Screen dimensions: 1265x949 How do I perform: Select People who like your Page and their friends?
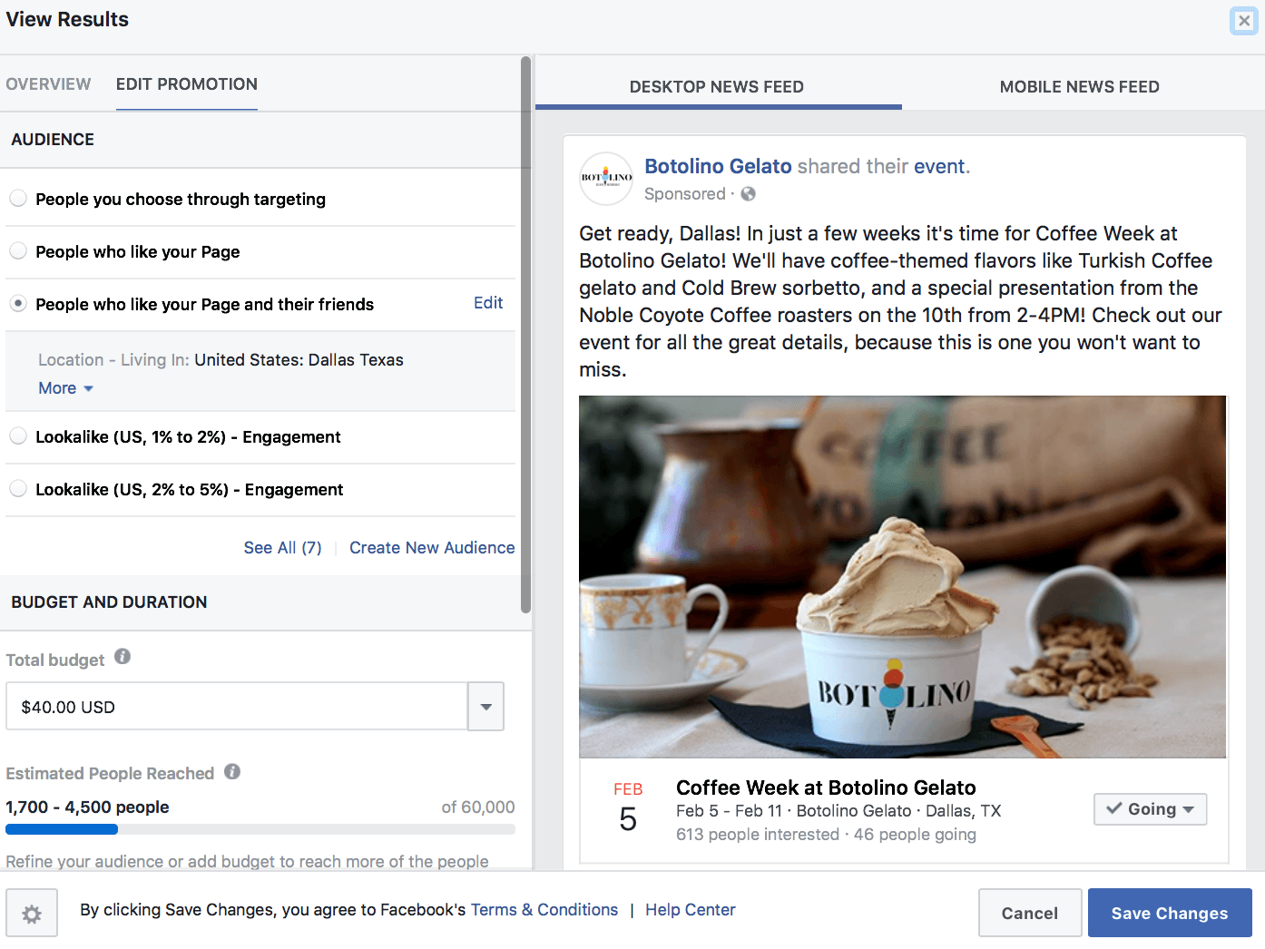pos(18,304)
